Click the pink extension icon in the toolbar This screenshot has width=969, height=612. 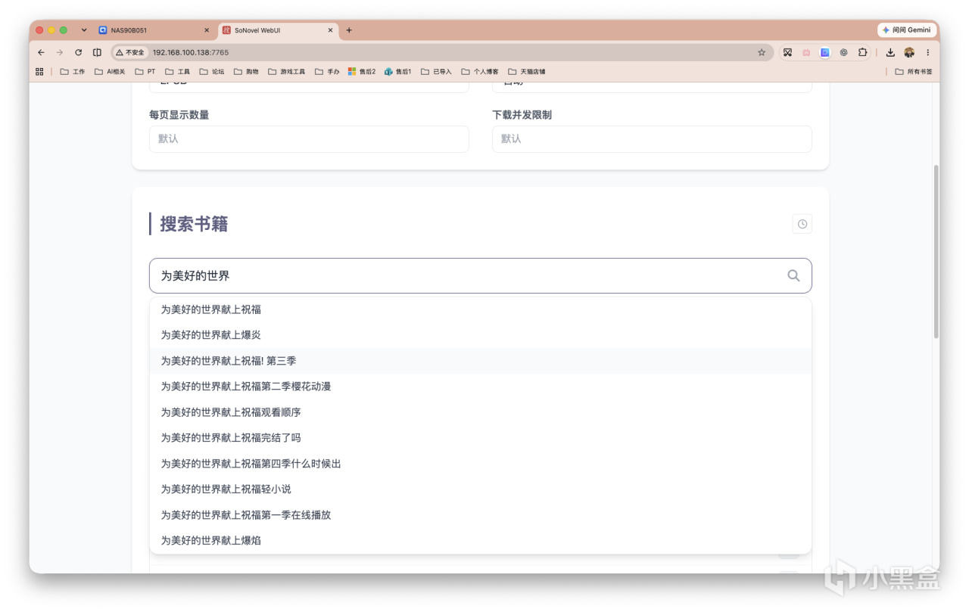[x=806, y=52]
